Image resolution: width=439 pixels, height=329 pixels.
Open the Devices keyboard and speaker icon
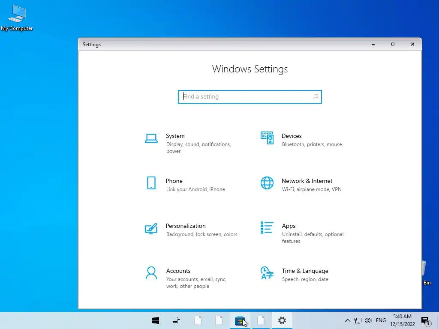[267, 138]
